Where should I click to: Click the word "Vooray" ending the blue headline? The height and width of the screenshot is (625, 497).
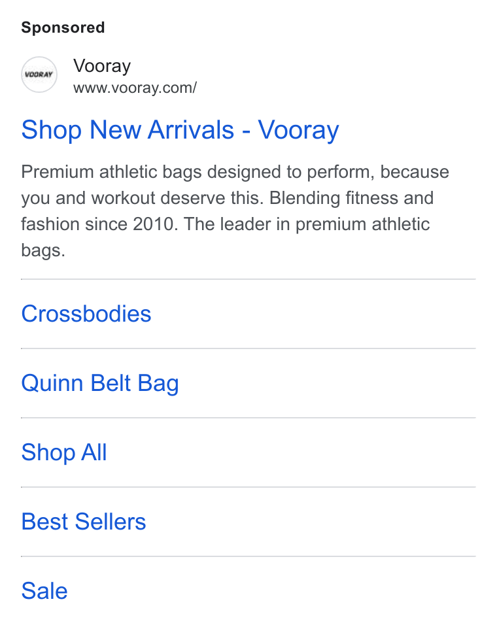[298, 130]
